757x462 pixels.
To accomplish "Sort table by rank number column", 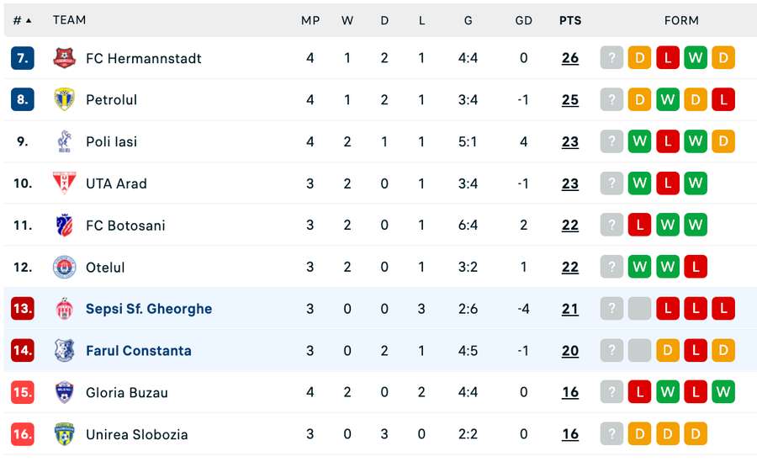I will (22, 20).
